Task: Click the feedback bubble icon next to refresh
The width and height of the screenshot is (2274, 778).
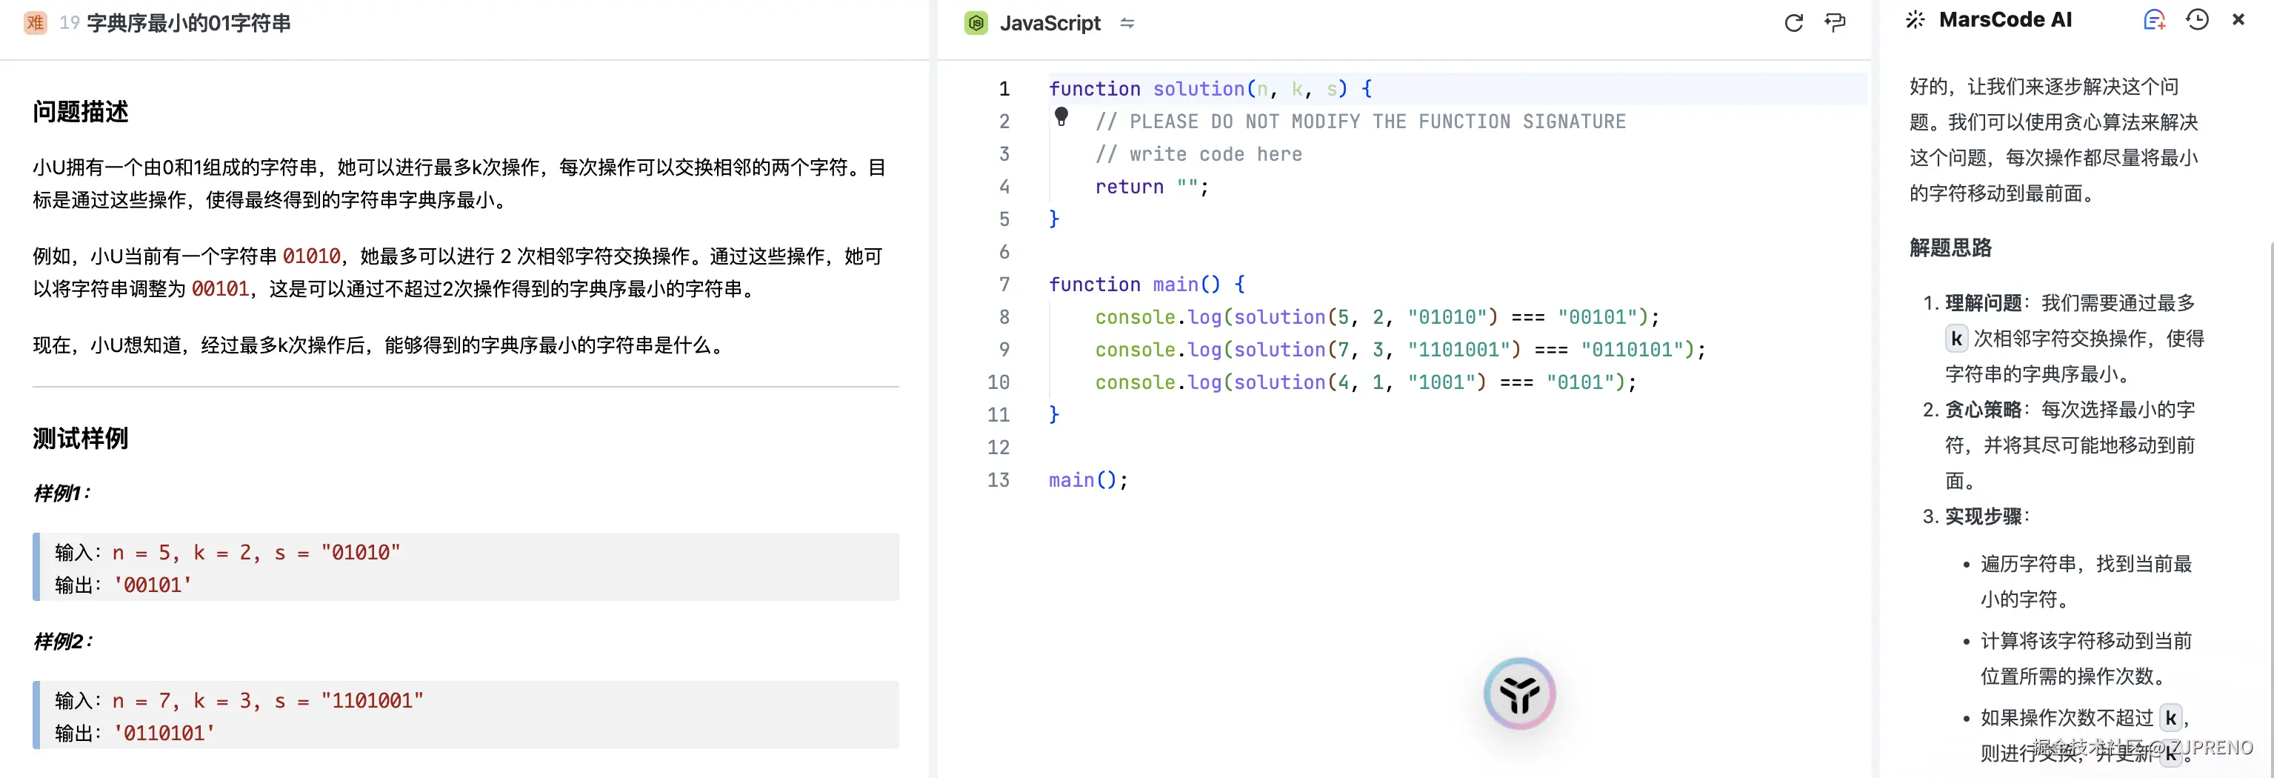Action: tap(1836, 23)
